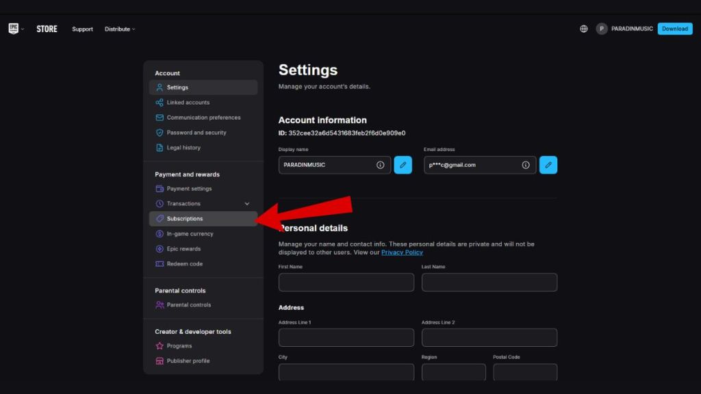The height and width of the screenshot is (394, 701).
Task: Edit email address with pencil button
Action: (548, 165)
